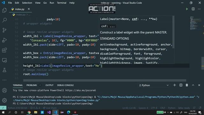Run Python file with play button

click(187, 9)
